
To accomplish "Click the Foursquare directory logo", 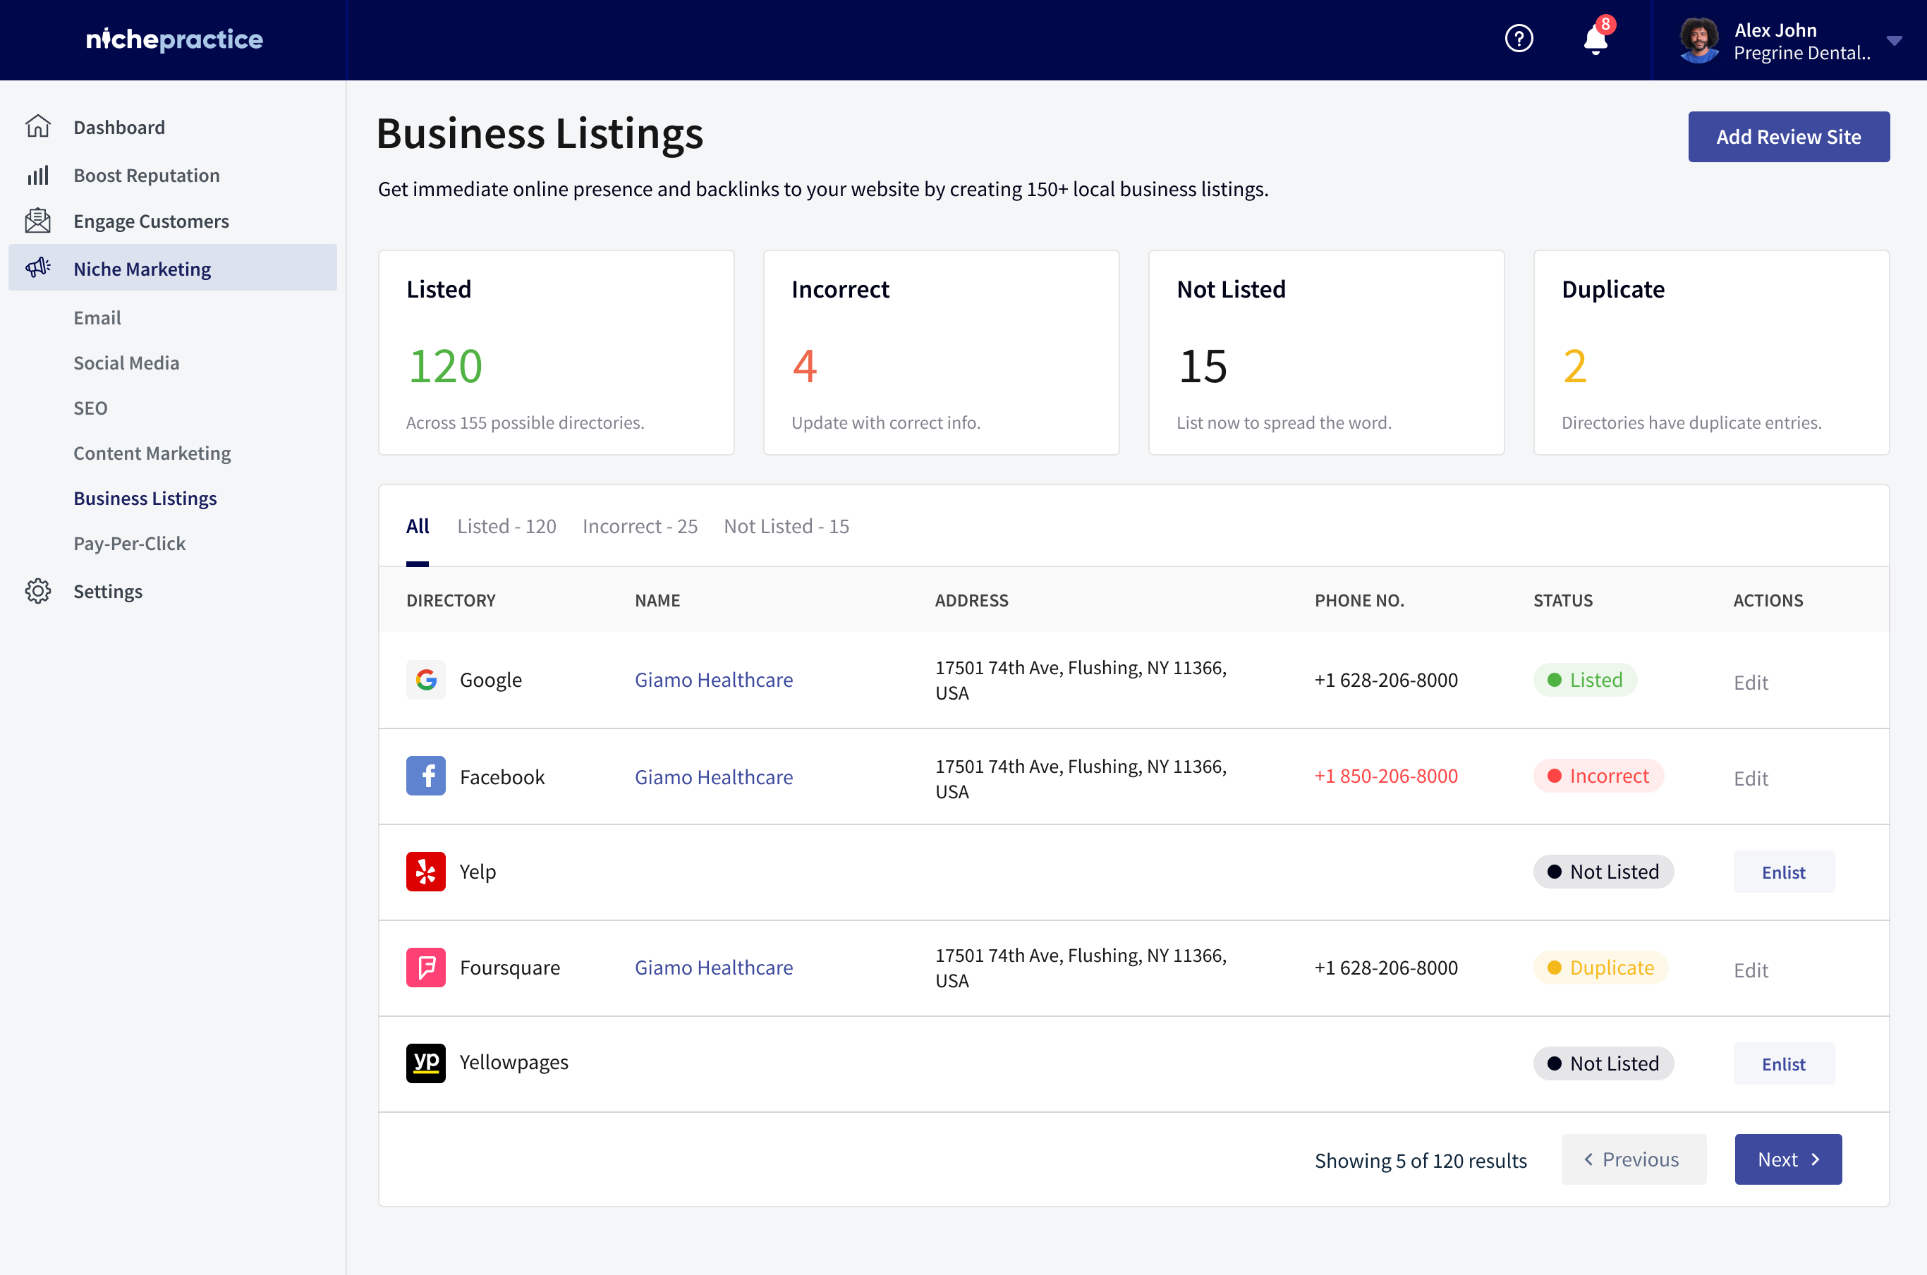I will (425, 968).
